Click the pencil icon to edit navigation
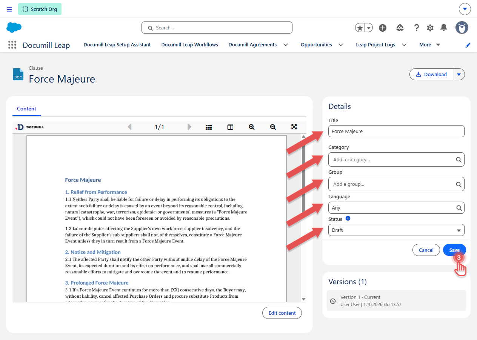Viewport: 477px width, 340px height. click(468, 45)
